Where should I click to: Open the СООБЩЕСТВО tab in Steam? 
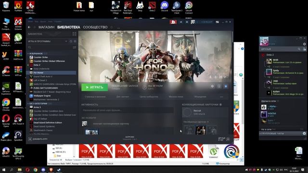[95, 27]
